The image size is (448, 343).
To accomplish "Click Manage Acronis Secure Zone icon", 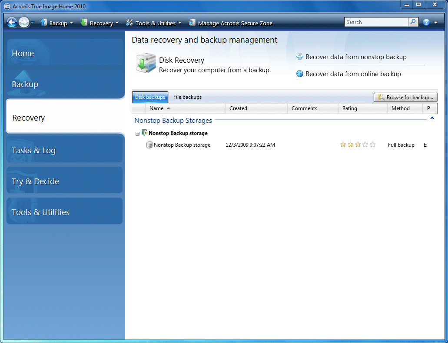I will (192, 23).
